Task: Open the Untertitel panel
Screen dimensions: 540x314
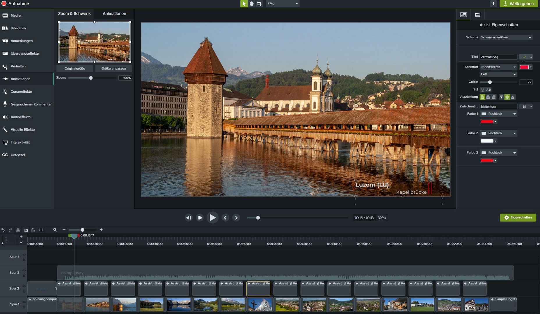Action: [27, 155]
